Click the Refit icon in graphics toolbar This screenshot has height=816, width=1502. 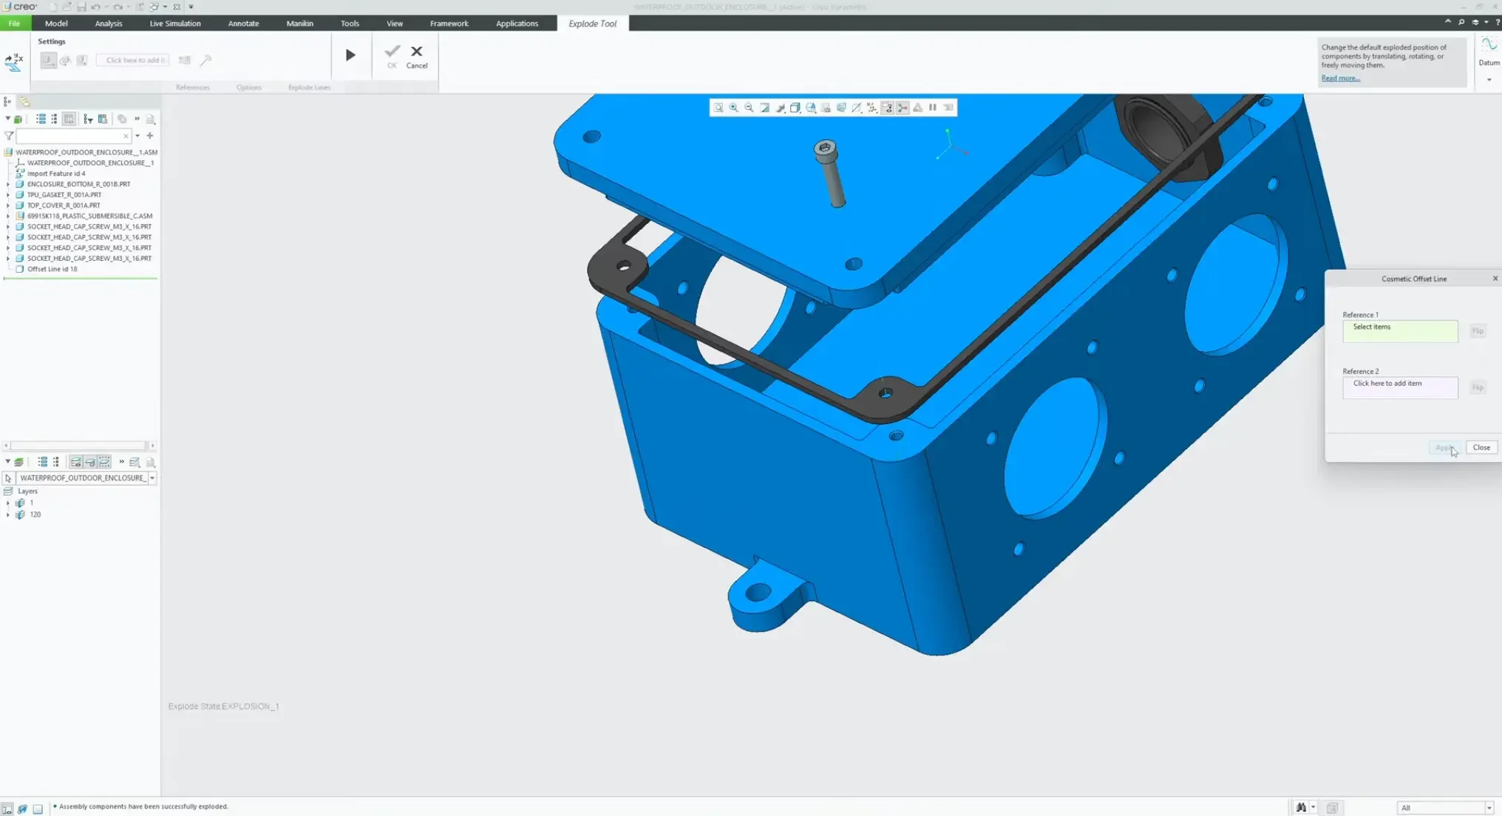(x=718, y=108)
